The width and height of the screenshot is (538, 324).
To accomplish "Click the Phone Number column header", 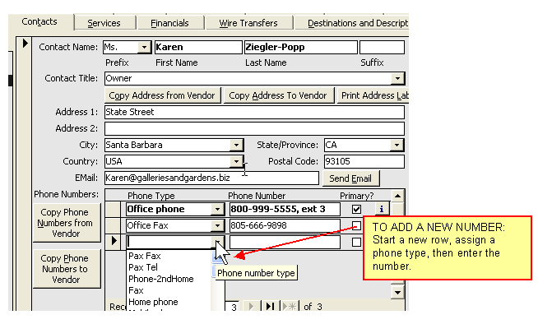I will coord(257,196).
